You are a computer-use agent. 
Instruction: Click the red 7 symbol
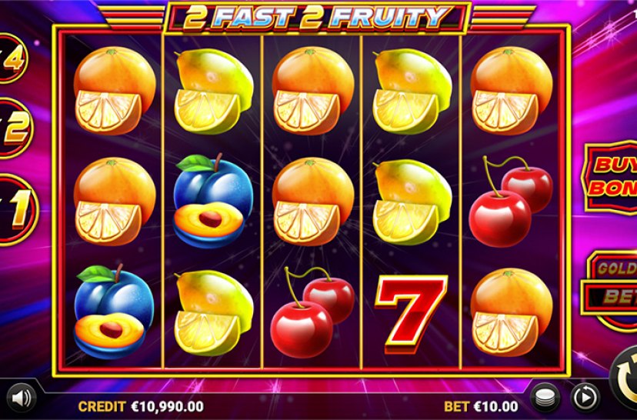[411, 313]
